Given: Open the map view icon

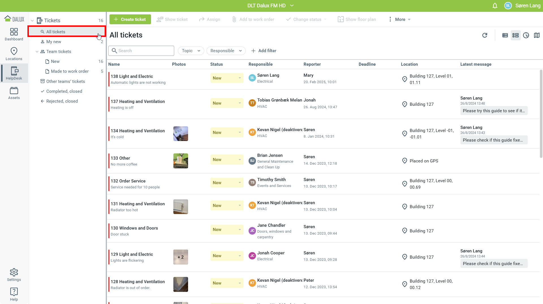Looking at the screenshot, I should pyautogui.click(x=536, y=35).
